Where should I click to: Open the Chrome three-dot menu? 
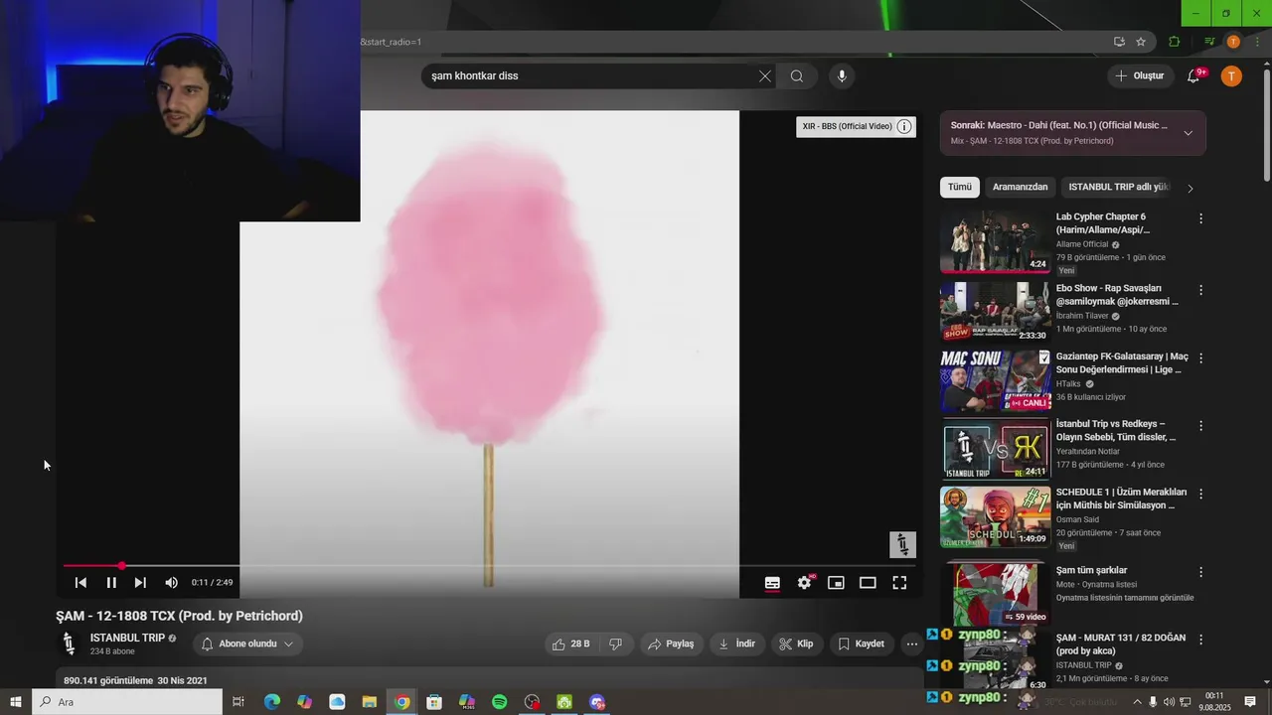[x=1256, y=42]
